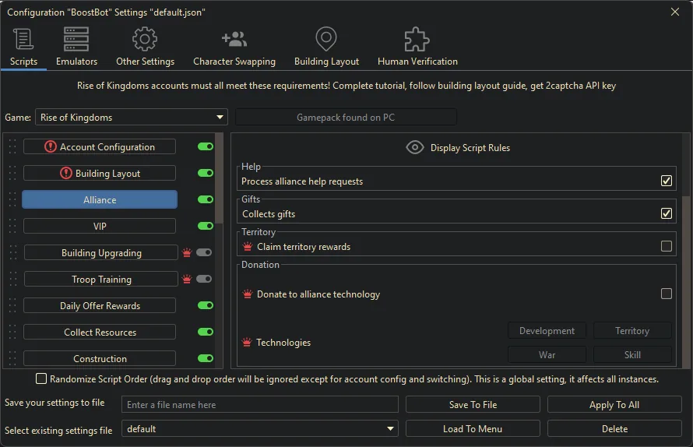This screenshot has height=447, width=693.
Task: Click the Other Settings gear icon
Action: coord(145,39)
